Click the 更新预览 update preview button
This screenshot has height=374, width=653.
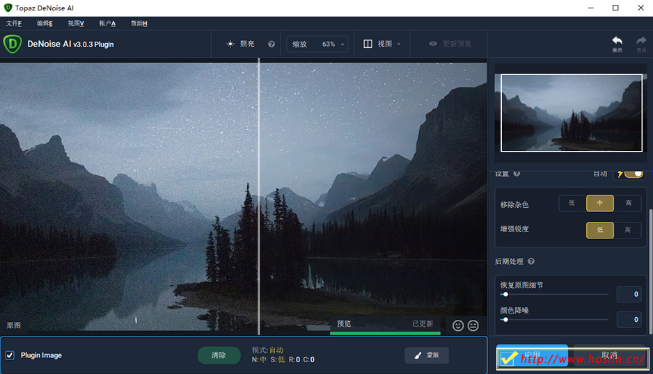click(450, 44)
